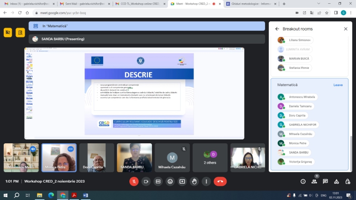Image resolution: width=356 pixels, height=200 pixels.
Task: Open more options three-dot menu
Action: click(206, 181)
